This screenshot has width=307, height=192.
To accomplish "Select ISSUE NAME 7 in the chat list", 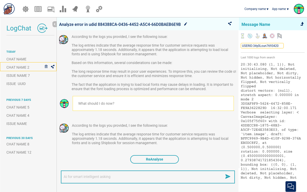I will click(18, 76).
